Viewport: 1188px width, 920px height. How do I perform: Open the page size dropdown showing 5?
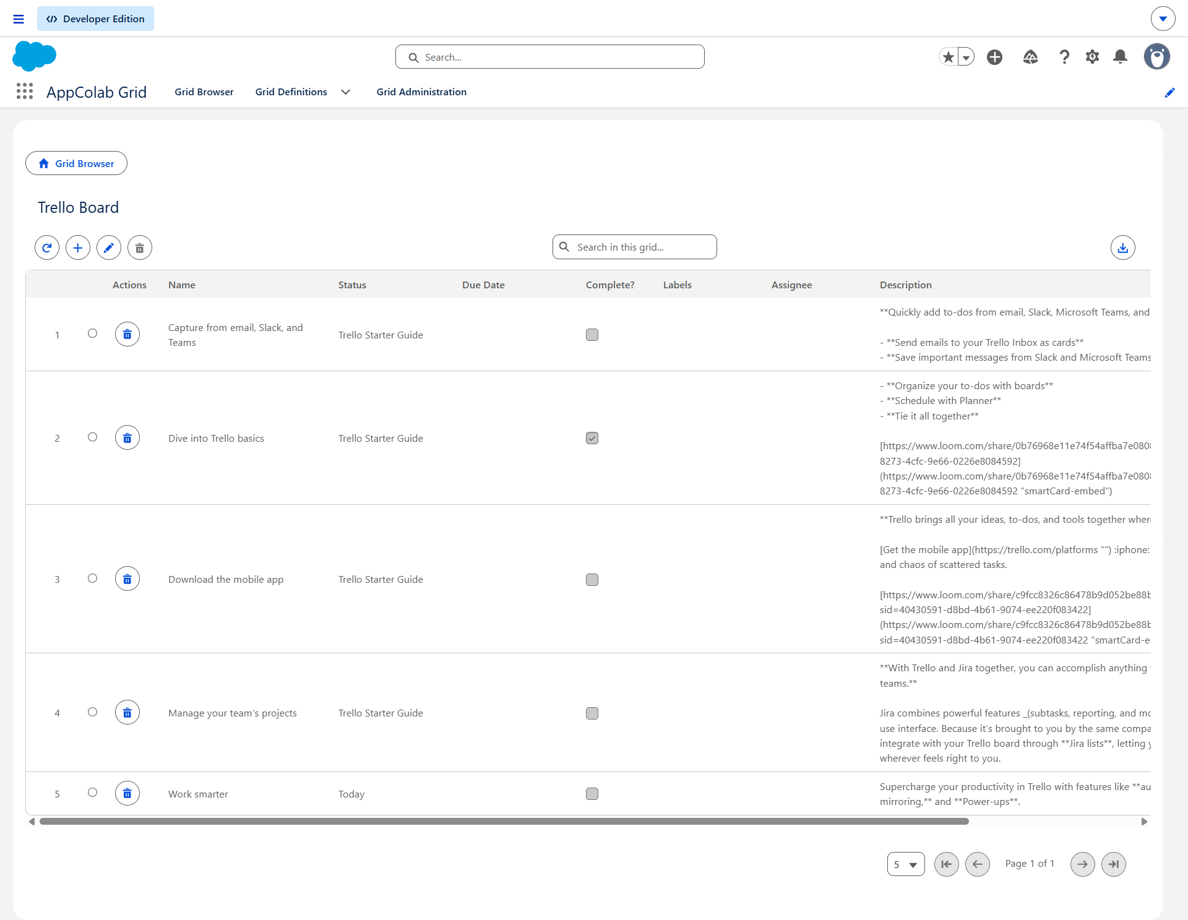(906, 864)
